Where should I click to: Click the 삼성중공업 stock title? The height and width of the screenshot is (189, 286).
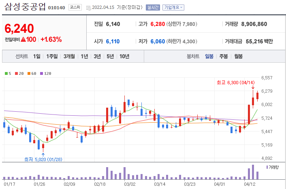(x=25, y=7)
